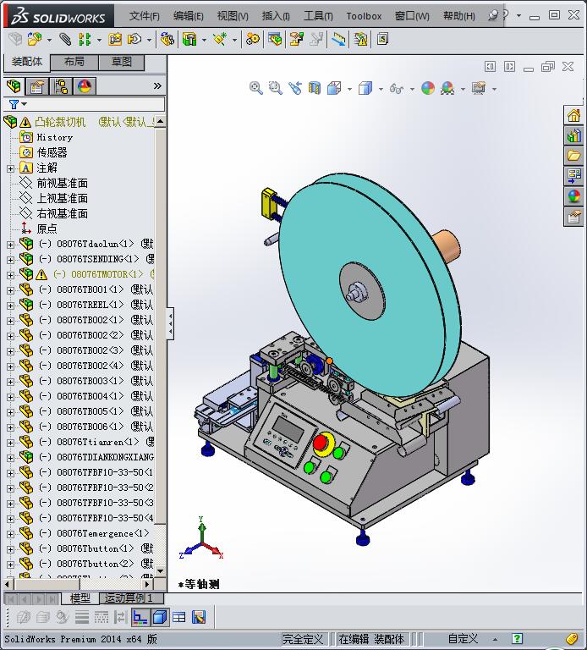Click the New Motion Study icon
This screenshot has width=587, height=650.
[x=253, y=40]
